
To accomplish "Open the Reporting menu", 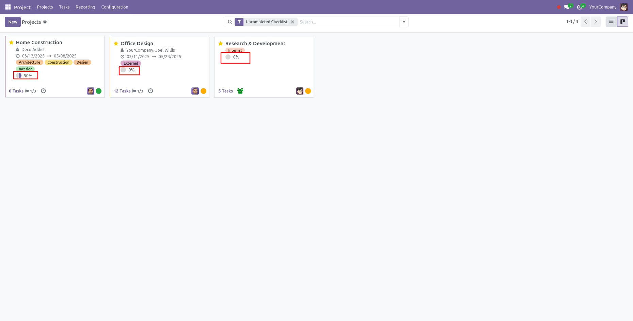I will point(85,7).
